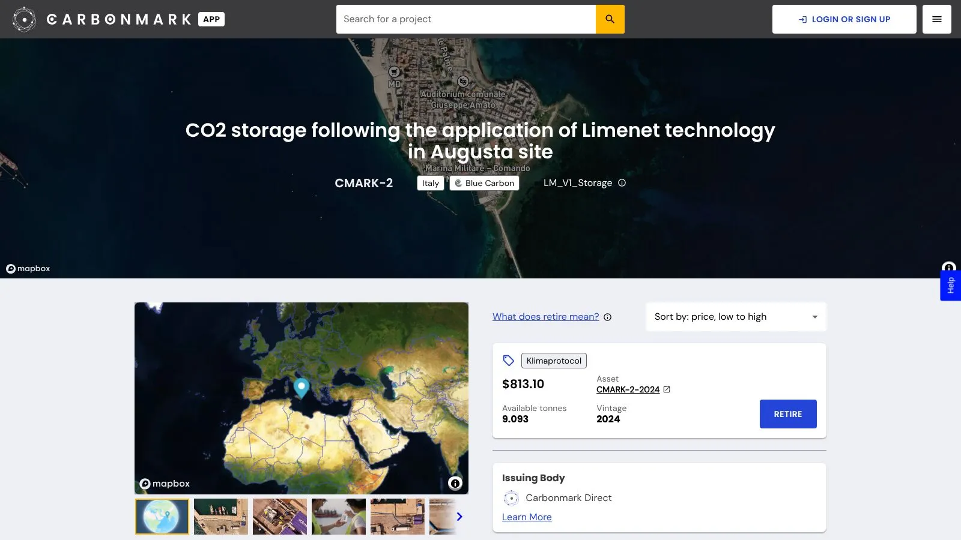Click the project title about Limenet technology
The image size is (961, 540).
coord(480,141)
